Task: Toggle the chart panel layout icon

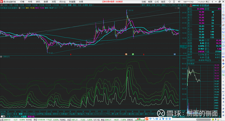Action: pyautogui.click(x=178, y=8)
